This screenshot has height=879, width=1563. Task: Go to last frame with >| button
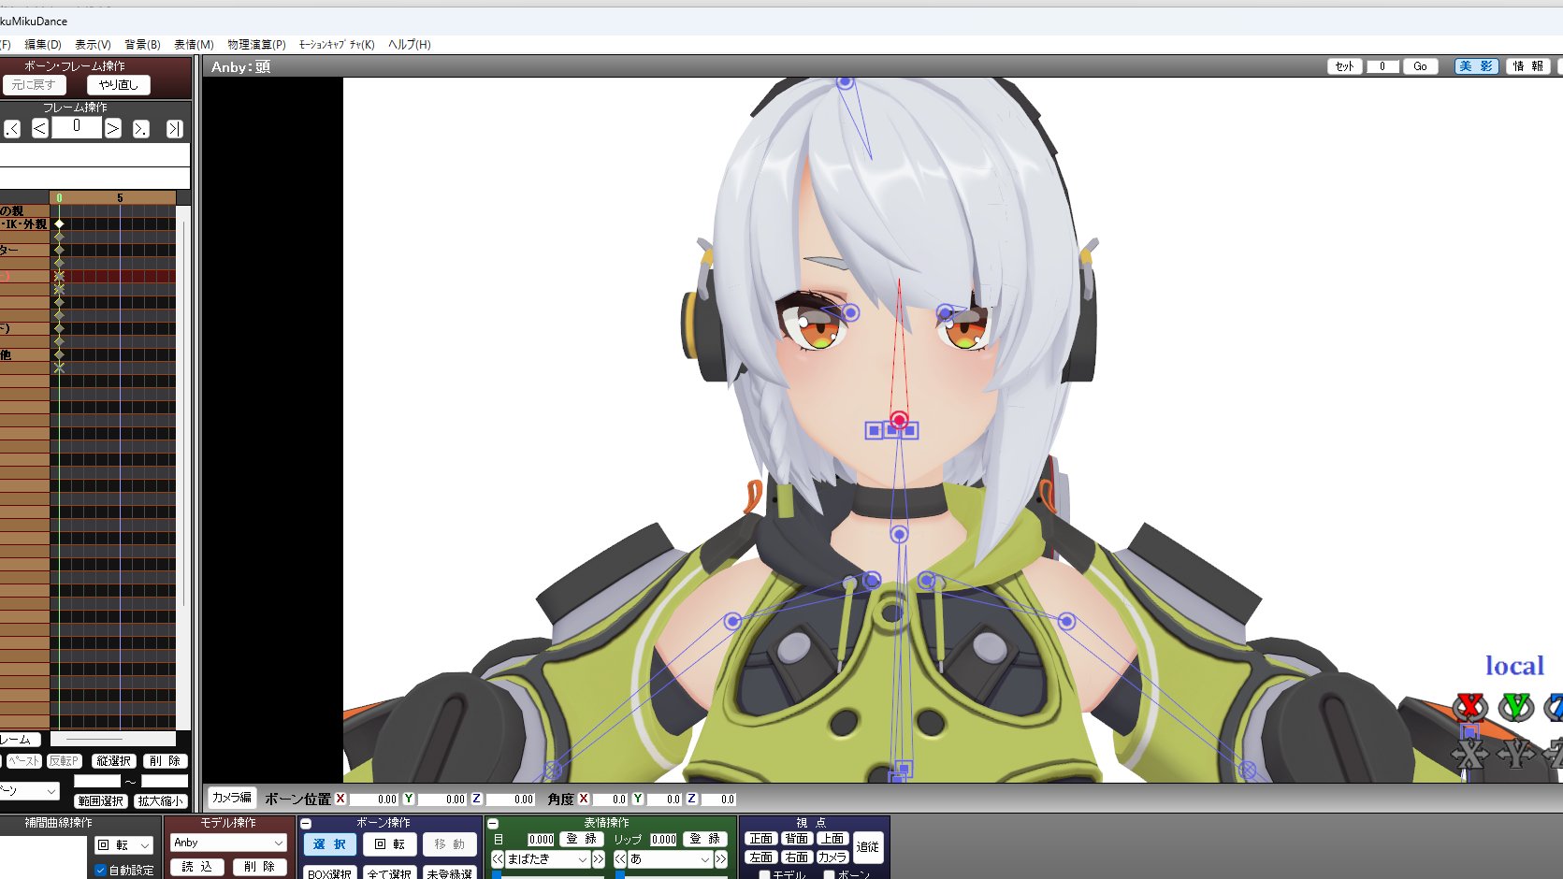tap(175, 129)
